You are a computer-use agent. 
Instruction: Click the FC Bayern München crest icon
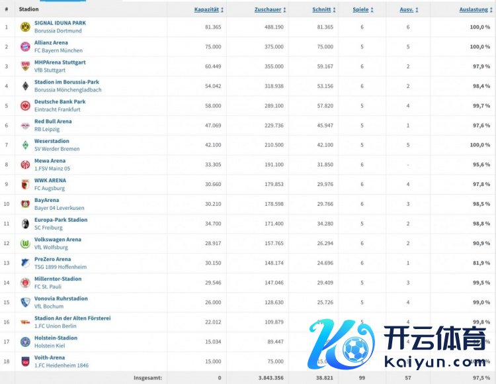(x=24, y=46)
